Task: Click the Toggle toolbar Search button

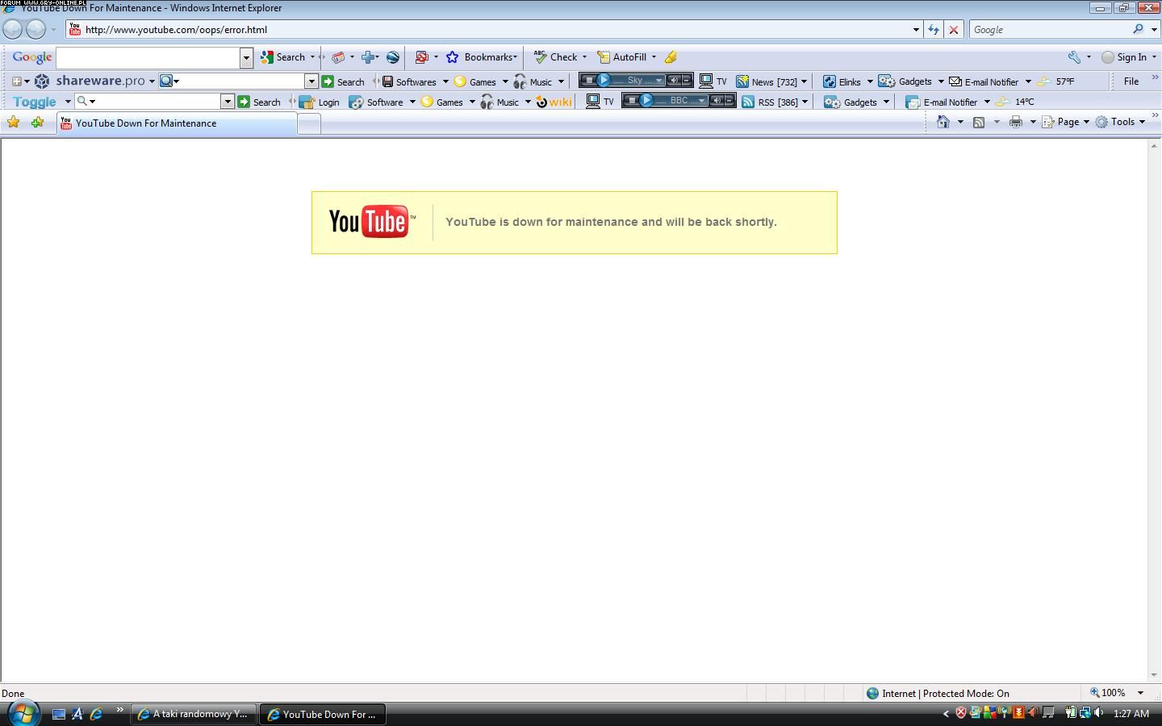Action: point(259,102)
